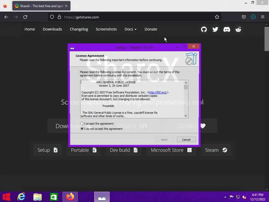
Task: Click the browser page scrollbar thumb
Action: tap(267, 39)
